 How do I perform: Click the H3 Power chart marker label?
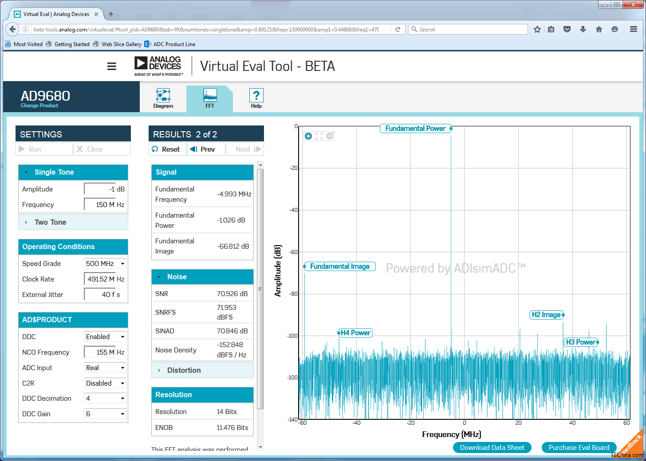point(581,342)
